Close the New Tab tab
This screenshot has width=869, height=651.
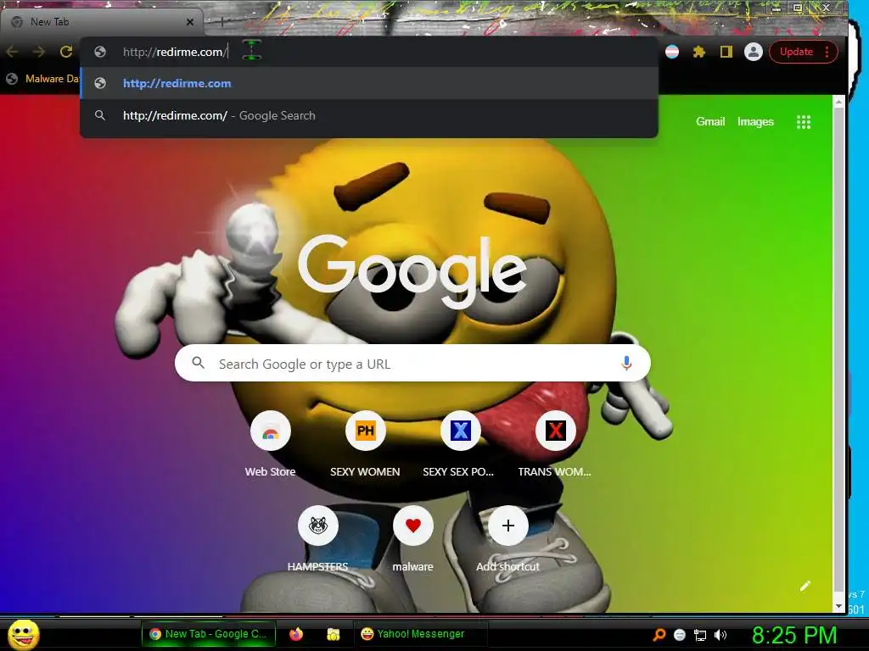coord(190,22)
